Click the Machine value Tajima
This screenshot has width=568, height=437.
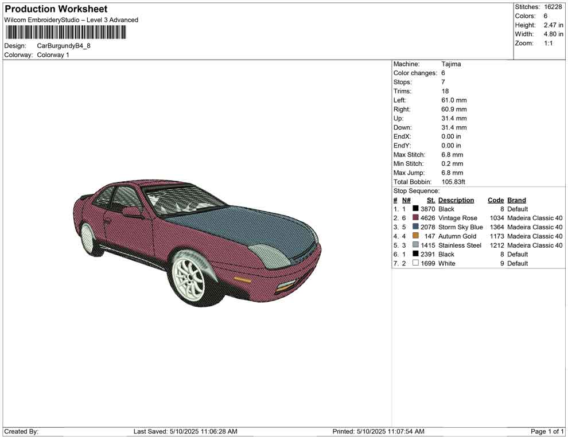451,64
